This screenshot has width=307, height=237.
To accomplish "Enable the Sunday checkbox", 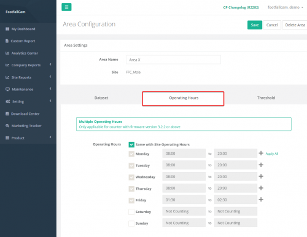I will coord(131,223).
